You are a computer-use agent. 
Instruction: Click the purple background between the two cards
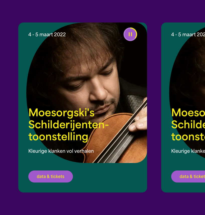(154, 107)
